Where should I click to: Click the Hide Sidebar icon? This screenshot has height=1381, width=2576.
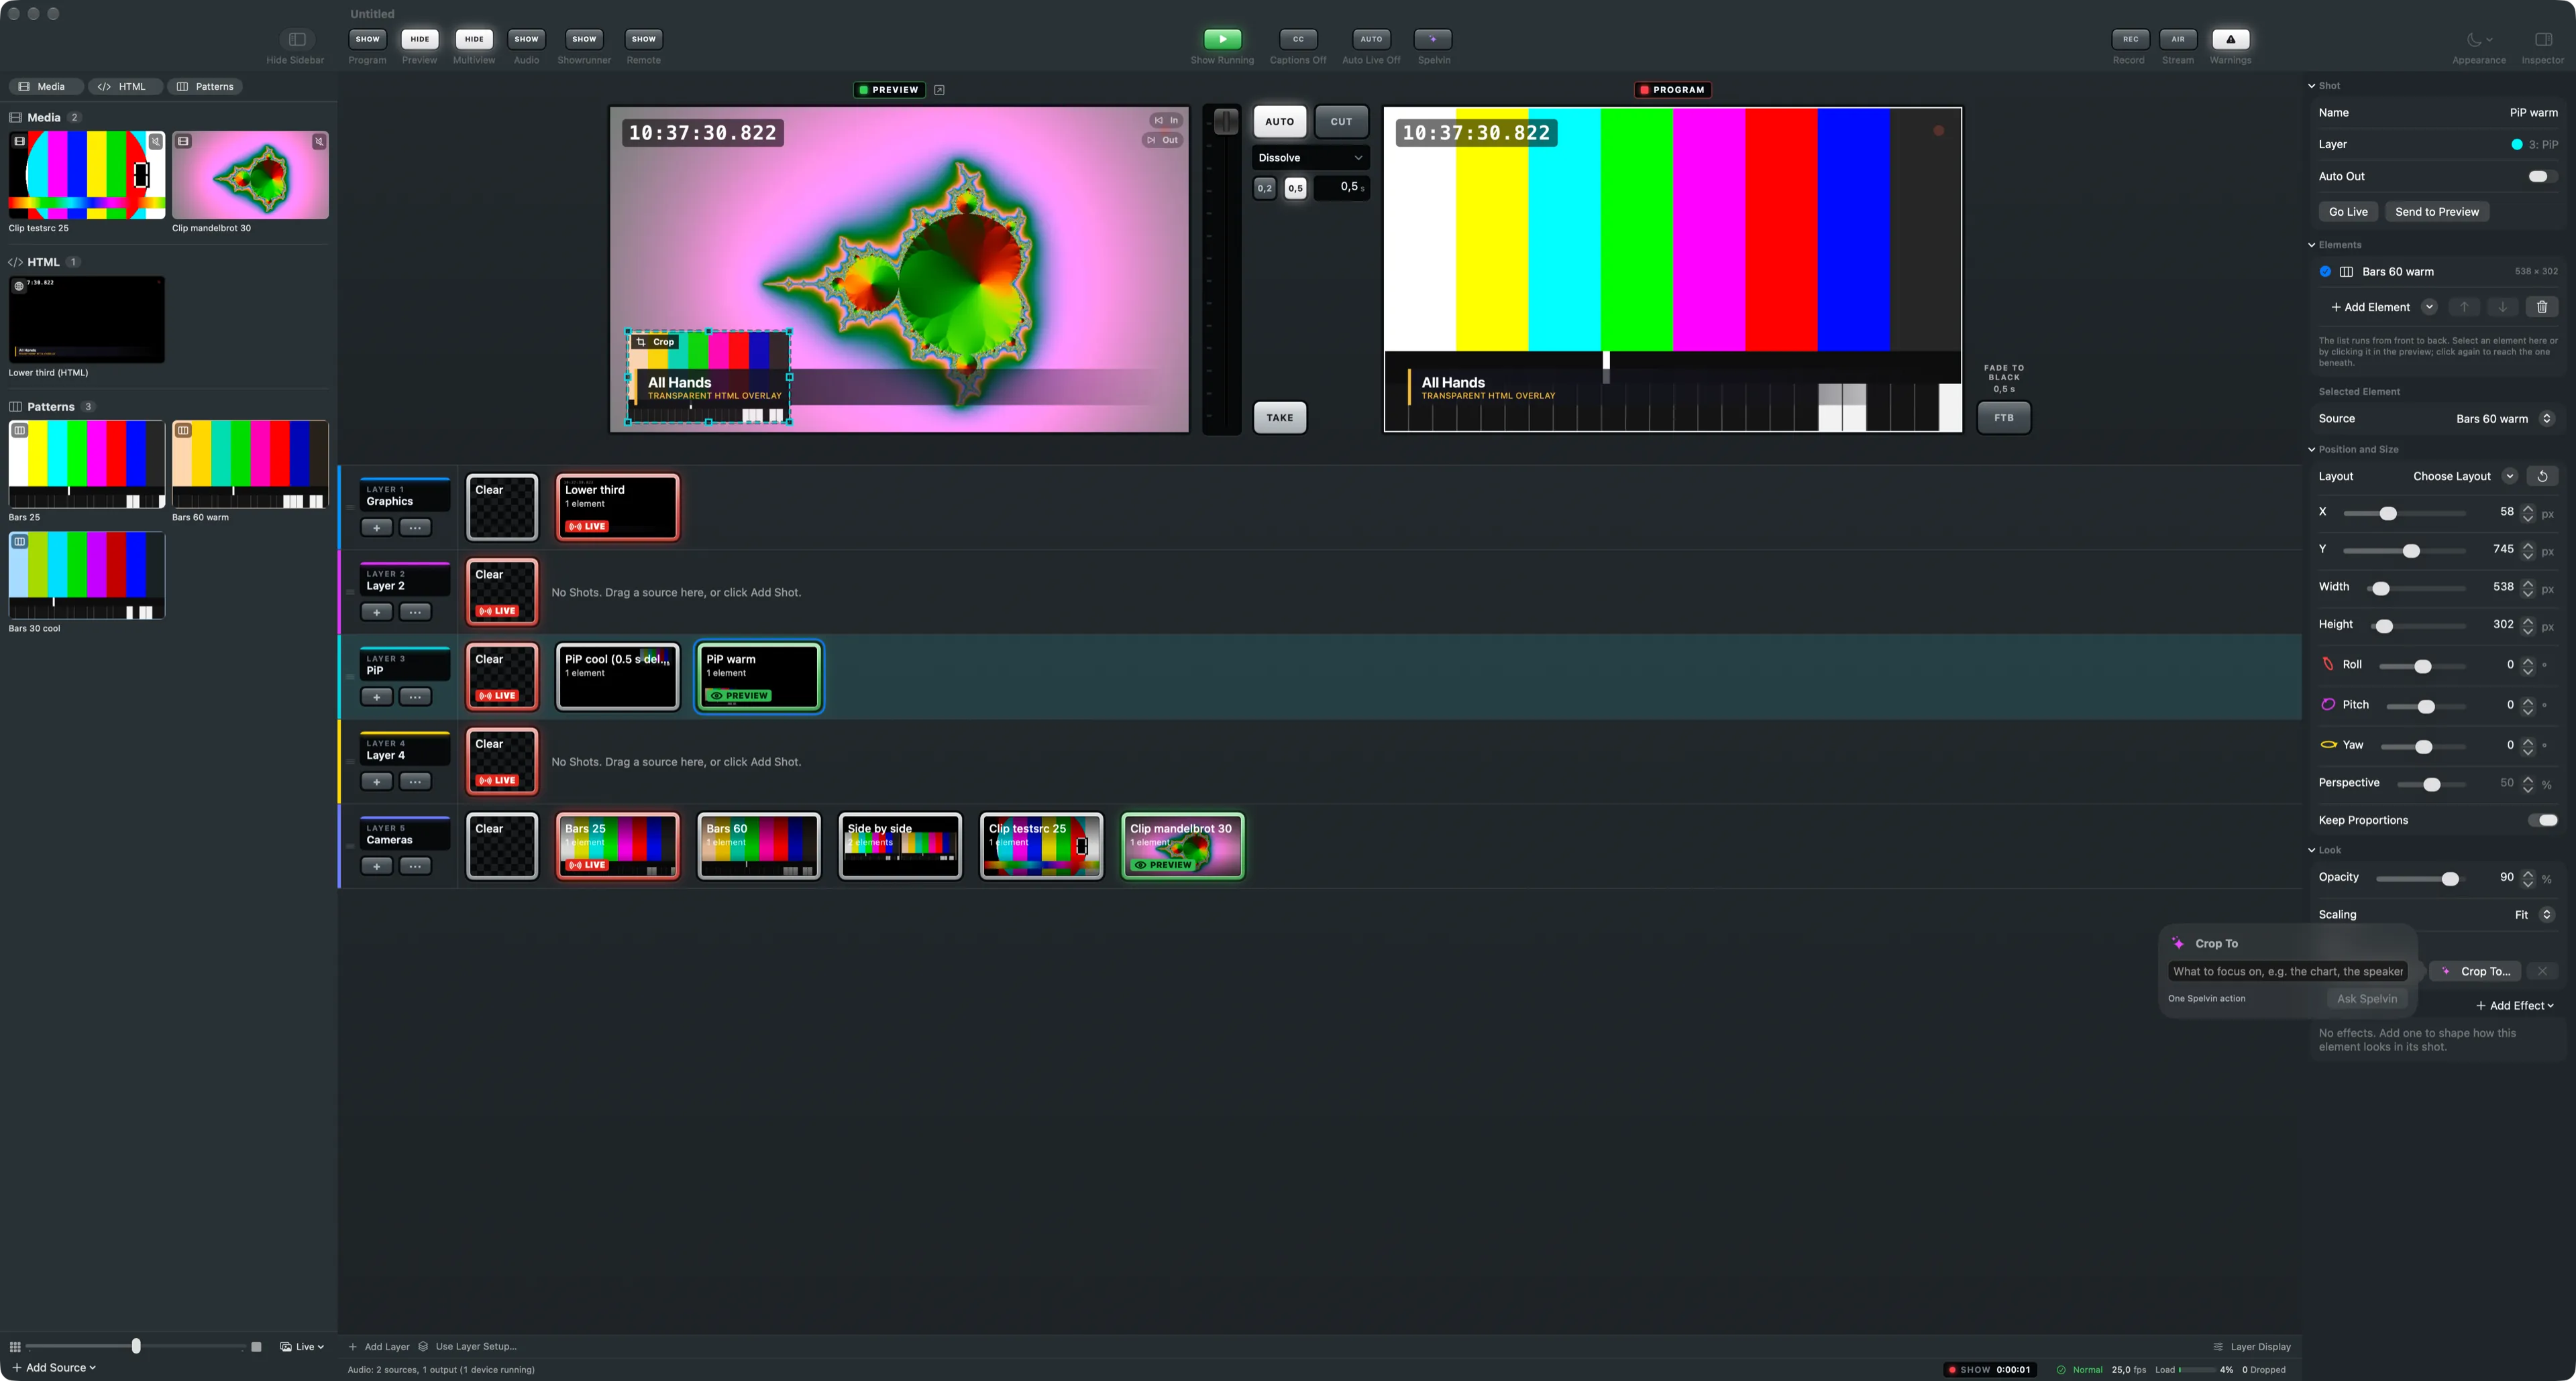pyautogui.click(x=297, y=39)
